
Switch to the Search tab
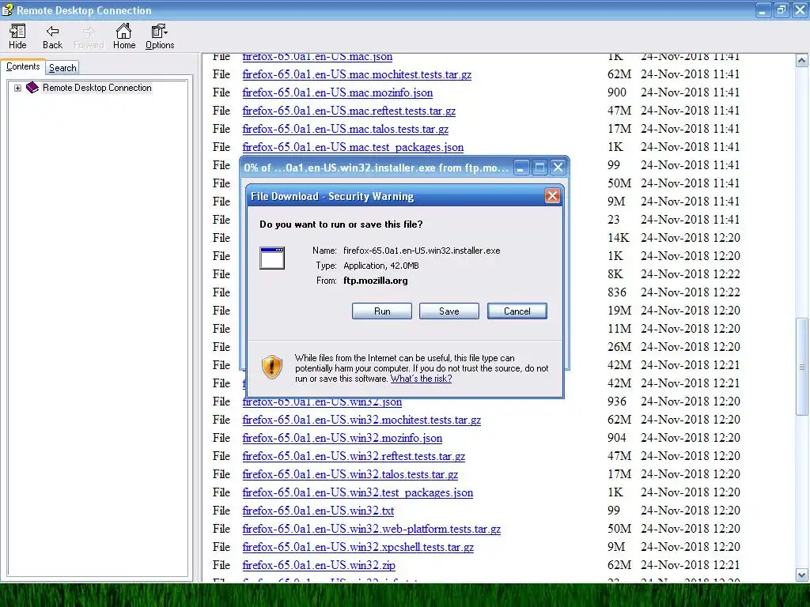point(62,68)
